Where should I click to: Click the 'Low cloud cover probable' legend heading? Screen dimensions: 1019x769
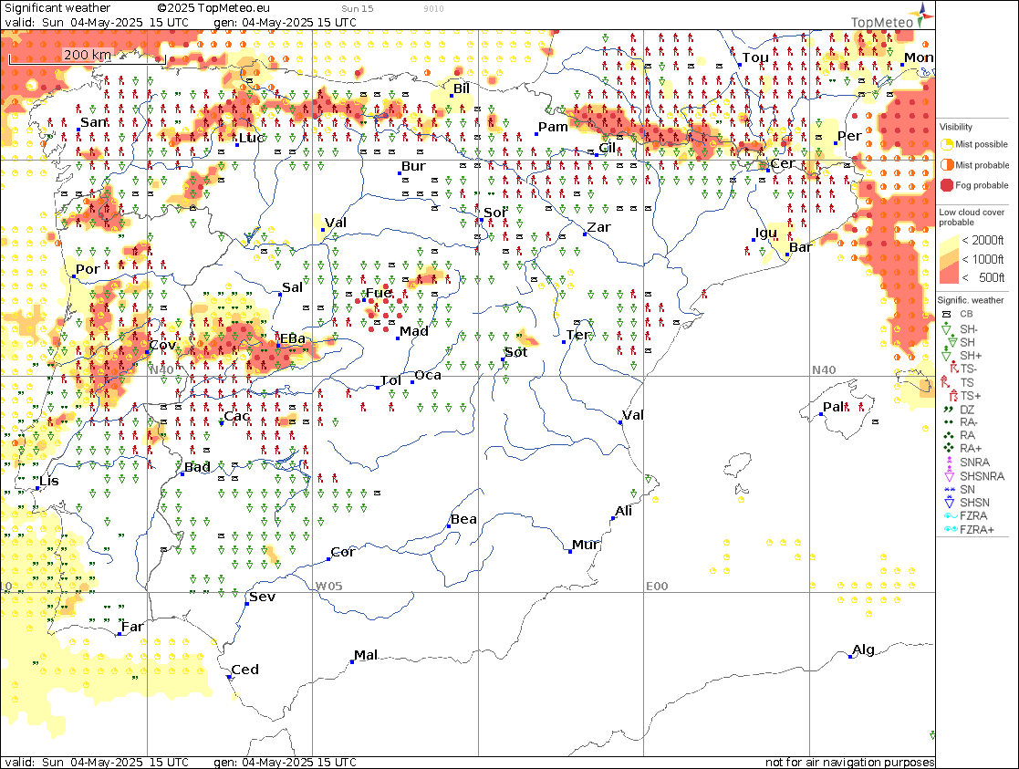(972, 217)
